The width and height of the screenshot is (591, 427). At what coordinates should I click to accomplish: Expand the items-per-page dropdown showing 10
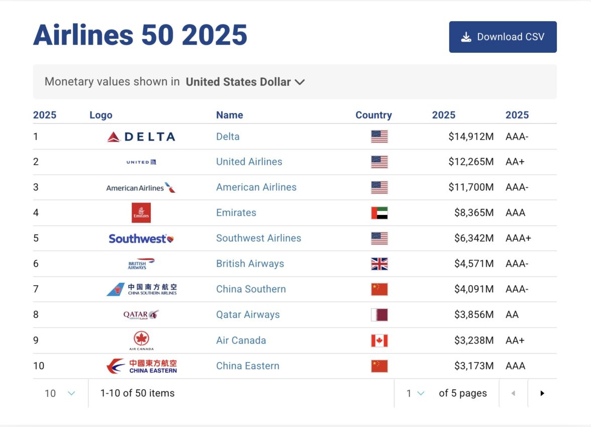pyautogui.click(x=60, y=393)
